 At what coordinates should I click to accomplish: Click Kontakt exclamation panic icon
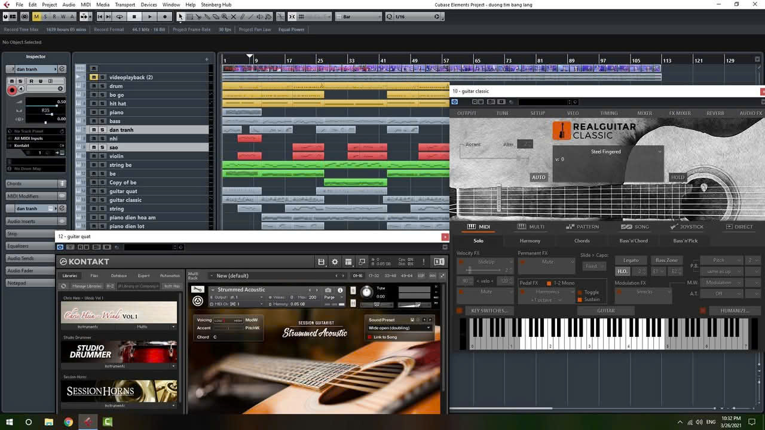point(424,262)
